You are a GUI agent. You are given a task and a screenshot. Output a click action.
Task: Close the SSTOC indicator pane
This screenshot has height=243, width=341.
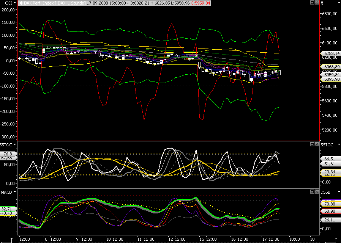click(x=317, y=144)
